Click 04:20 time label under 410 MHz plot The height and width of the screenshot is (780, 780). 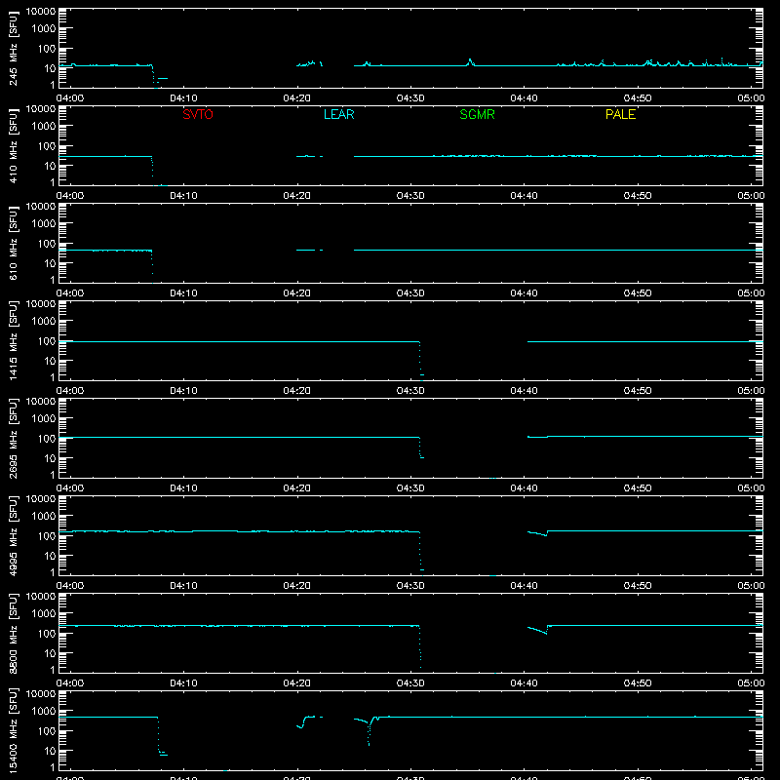297,196
